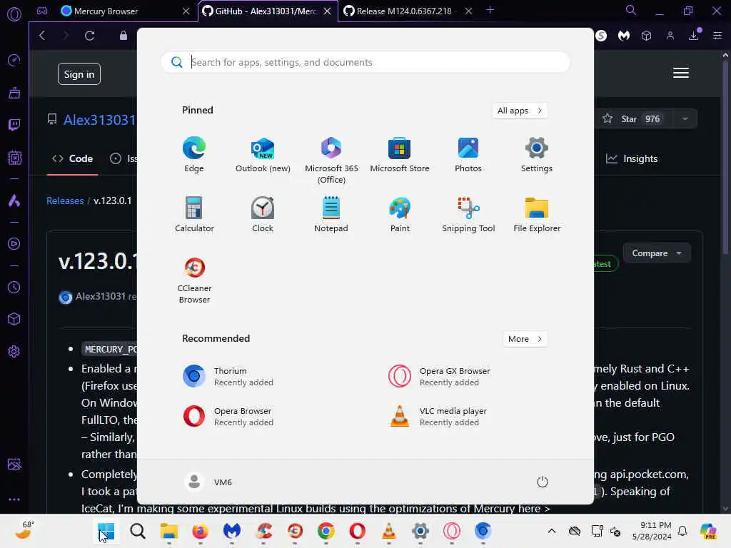Image resolution: width=731 pixels, height=548 pixels.
Task: Open File Explorer from pinned apps
Action: click(537, 215)
